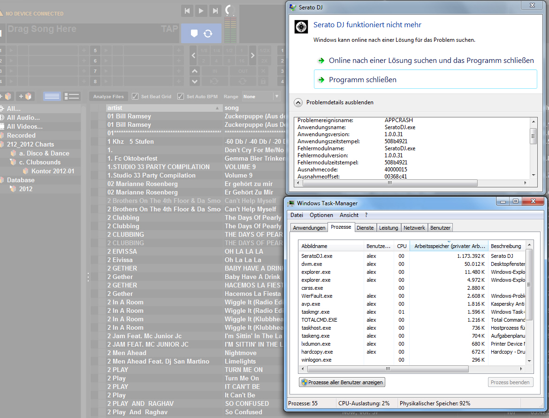Trigger cue point 7
The height and width of the screenshot is (418, 549).
[95, 71]
